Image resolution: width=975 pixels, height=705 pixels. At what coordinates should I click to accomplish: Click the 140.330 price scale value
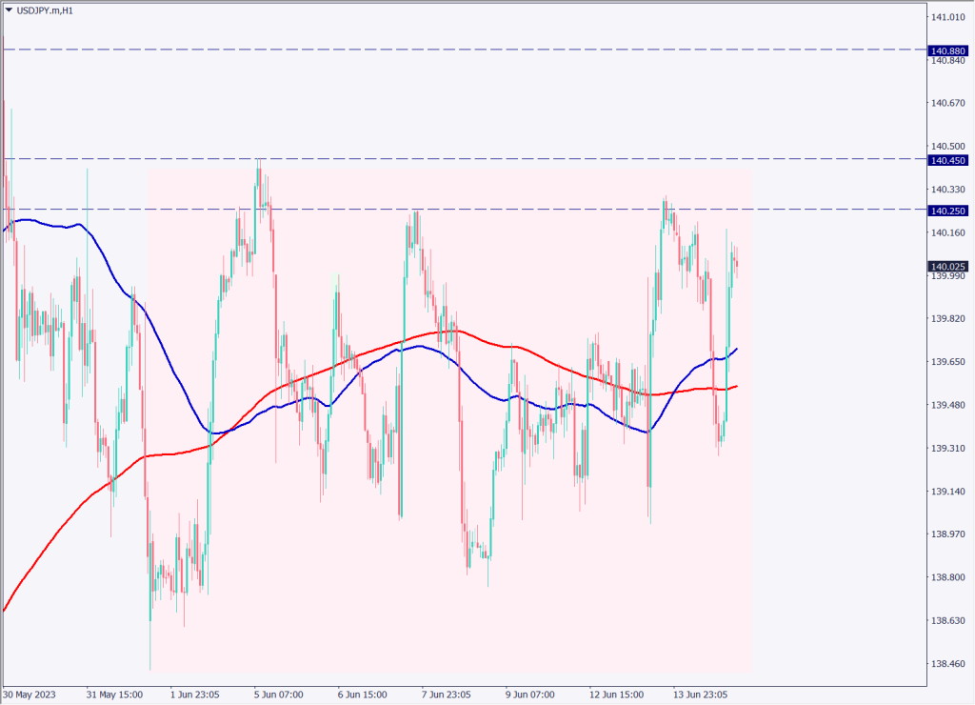(948, 190)
